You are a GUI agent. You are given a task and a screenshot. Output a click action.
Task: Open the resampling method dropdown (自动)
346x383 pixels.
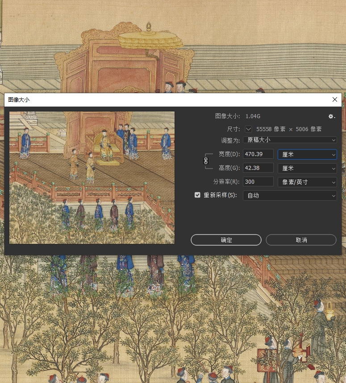point(290,195)
